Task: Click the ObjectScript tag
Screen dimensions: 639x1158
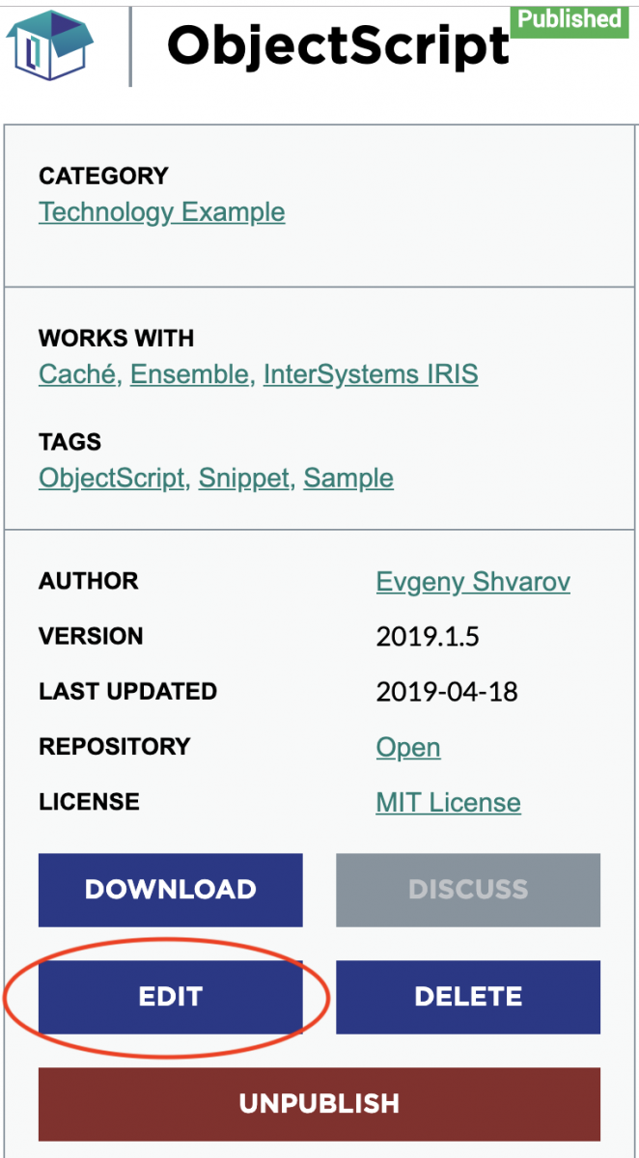Action: [112, 478]
